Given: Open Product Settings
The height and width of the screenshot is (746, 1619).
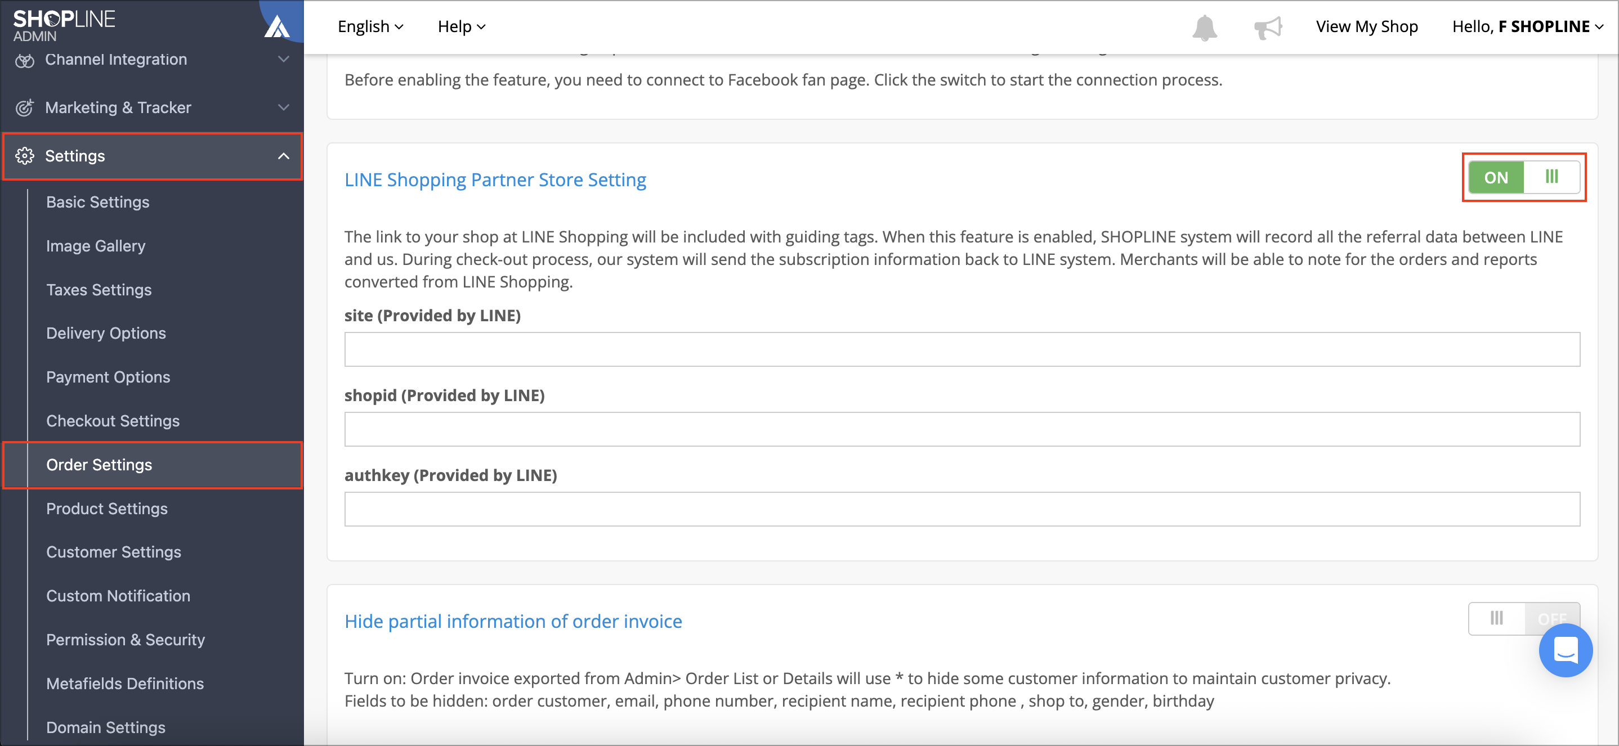Looking at the screenshot, I should point(106,509).
